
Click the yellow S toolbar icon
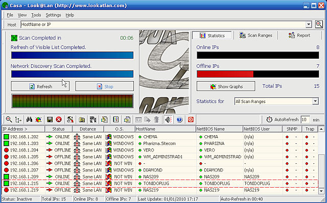(82, 119)
